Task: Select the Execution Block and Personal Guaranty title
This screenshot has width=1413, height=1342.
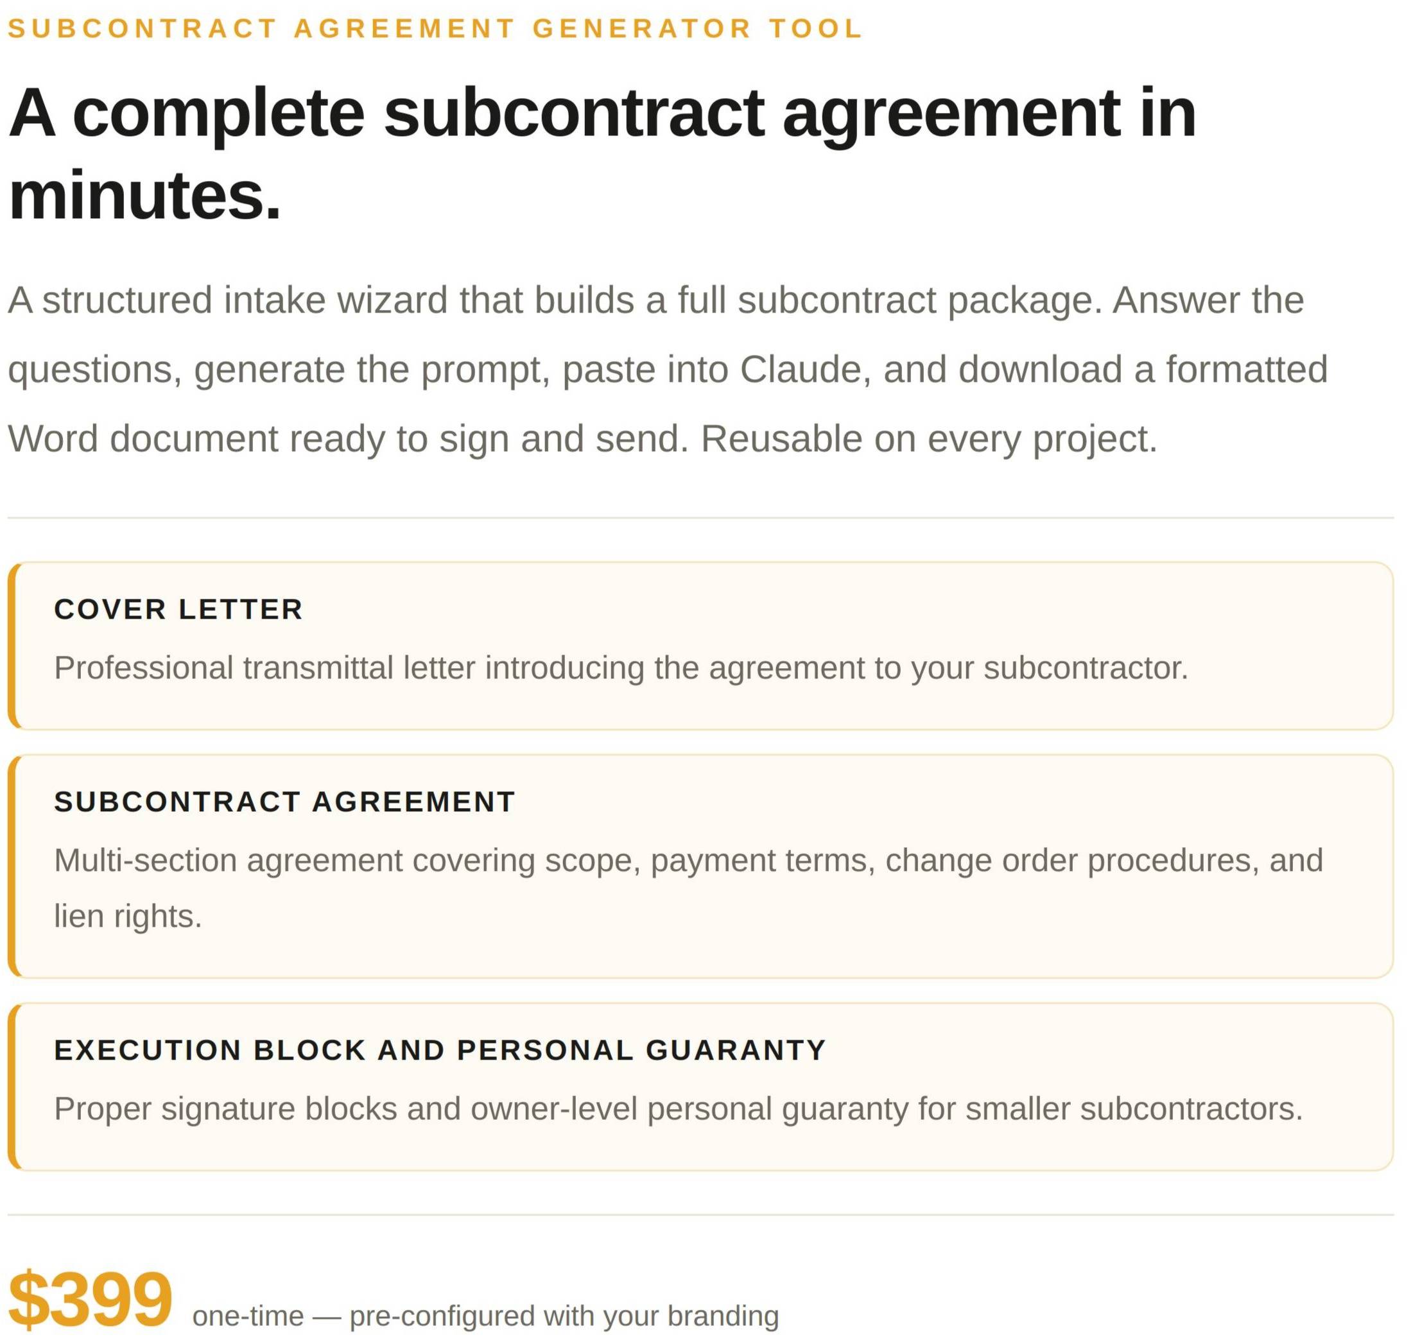Action: (x=440, y=1050)
